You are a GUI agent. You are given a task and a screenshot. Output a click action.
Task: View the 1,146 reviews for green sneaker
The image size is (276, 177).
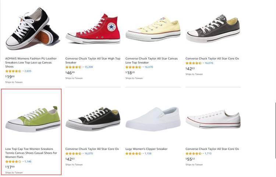[28, 161]
